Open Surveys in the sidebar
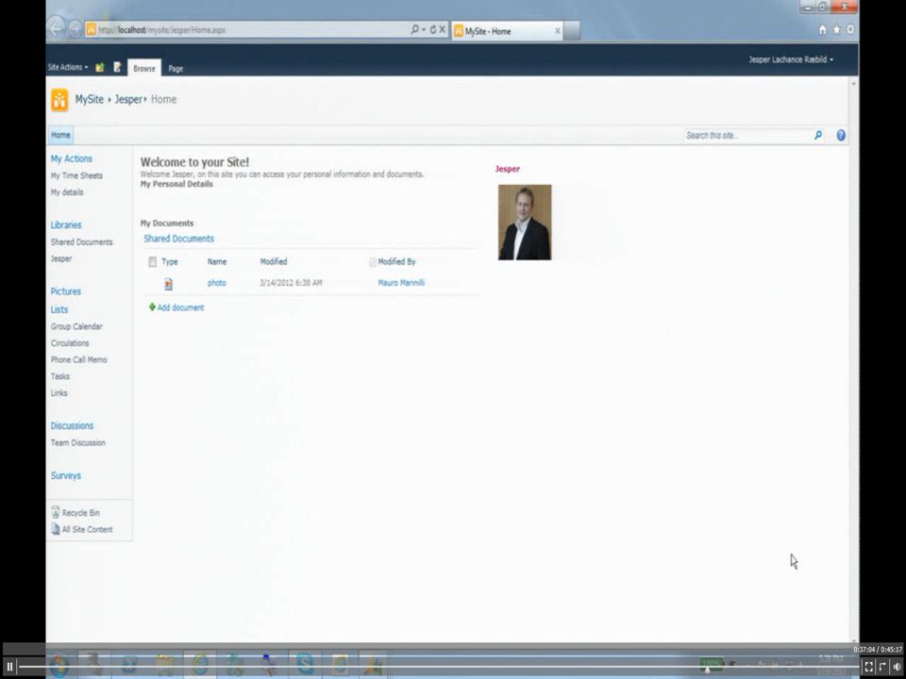The image size is (906, 679). 65,475
